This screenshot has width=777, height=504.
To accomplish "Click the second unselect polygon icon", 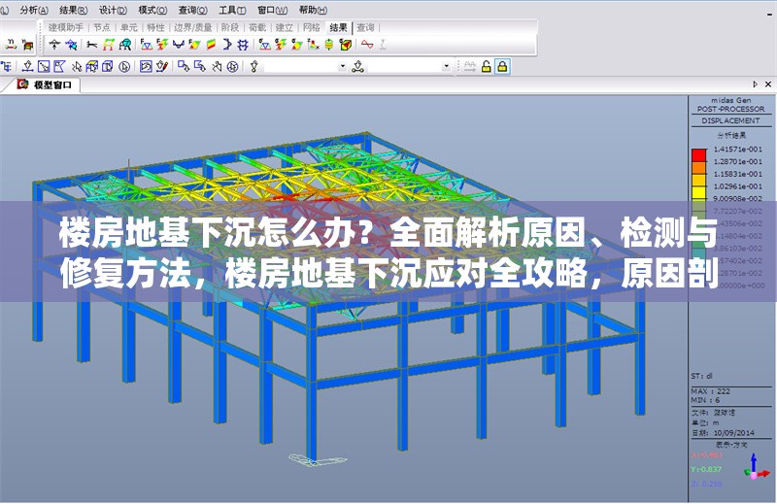I will tap(200, 66).
